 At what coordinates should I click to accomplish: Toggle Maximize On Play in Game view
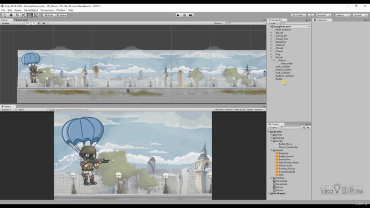pyautogui.click(x=224, y=110)
